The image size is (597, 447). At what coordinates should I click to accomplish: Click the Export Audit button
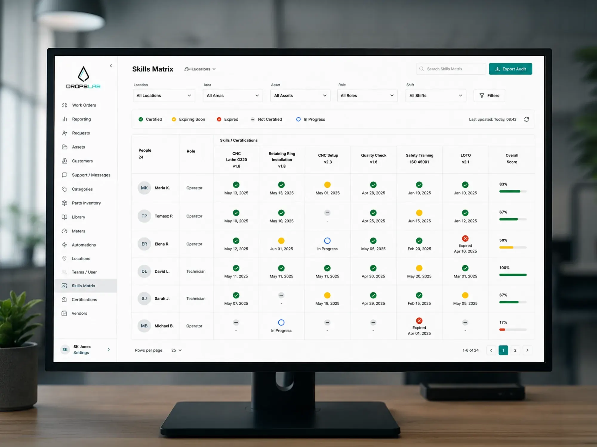point(510,69)
